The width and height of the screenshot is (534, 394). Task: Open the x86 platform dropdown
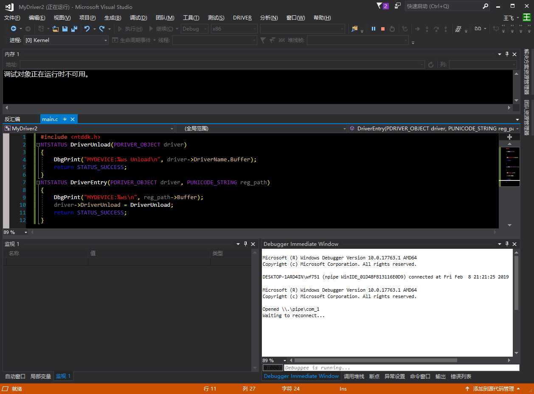tap(234, 29)
